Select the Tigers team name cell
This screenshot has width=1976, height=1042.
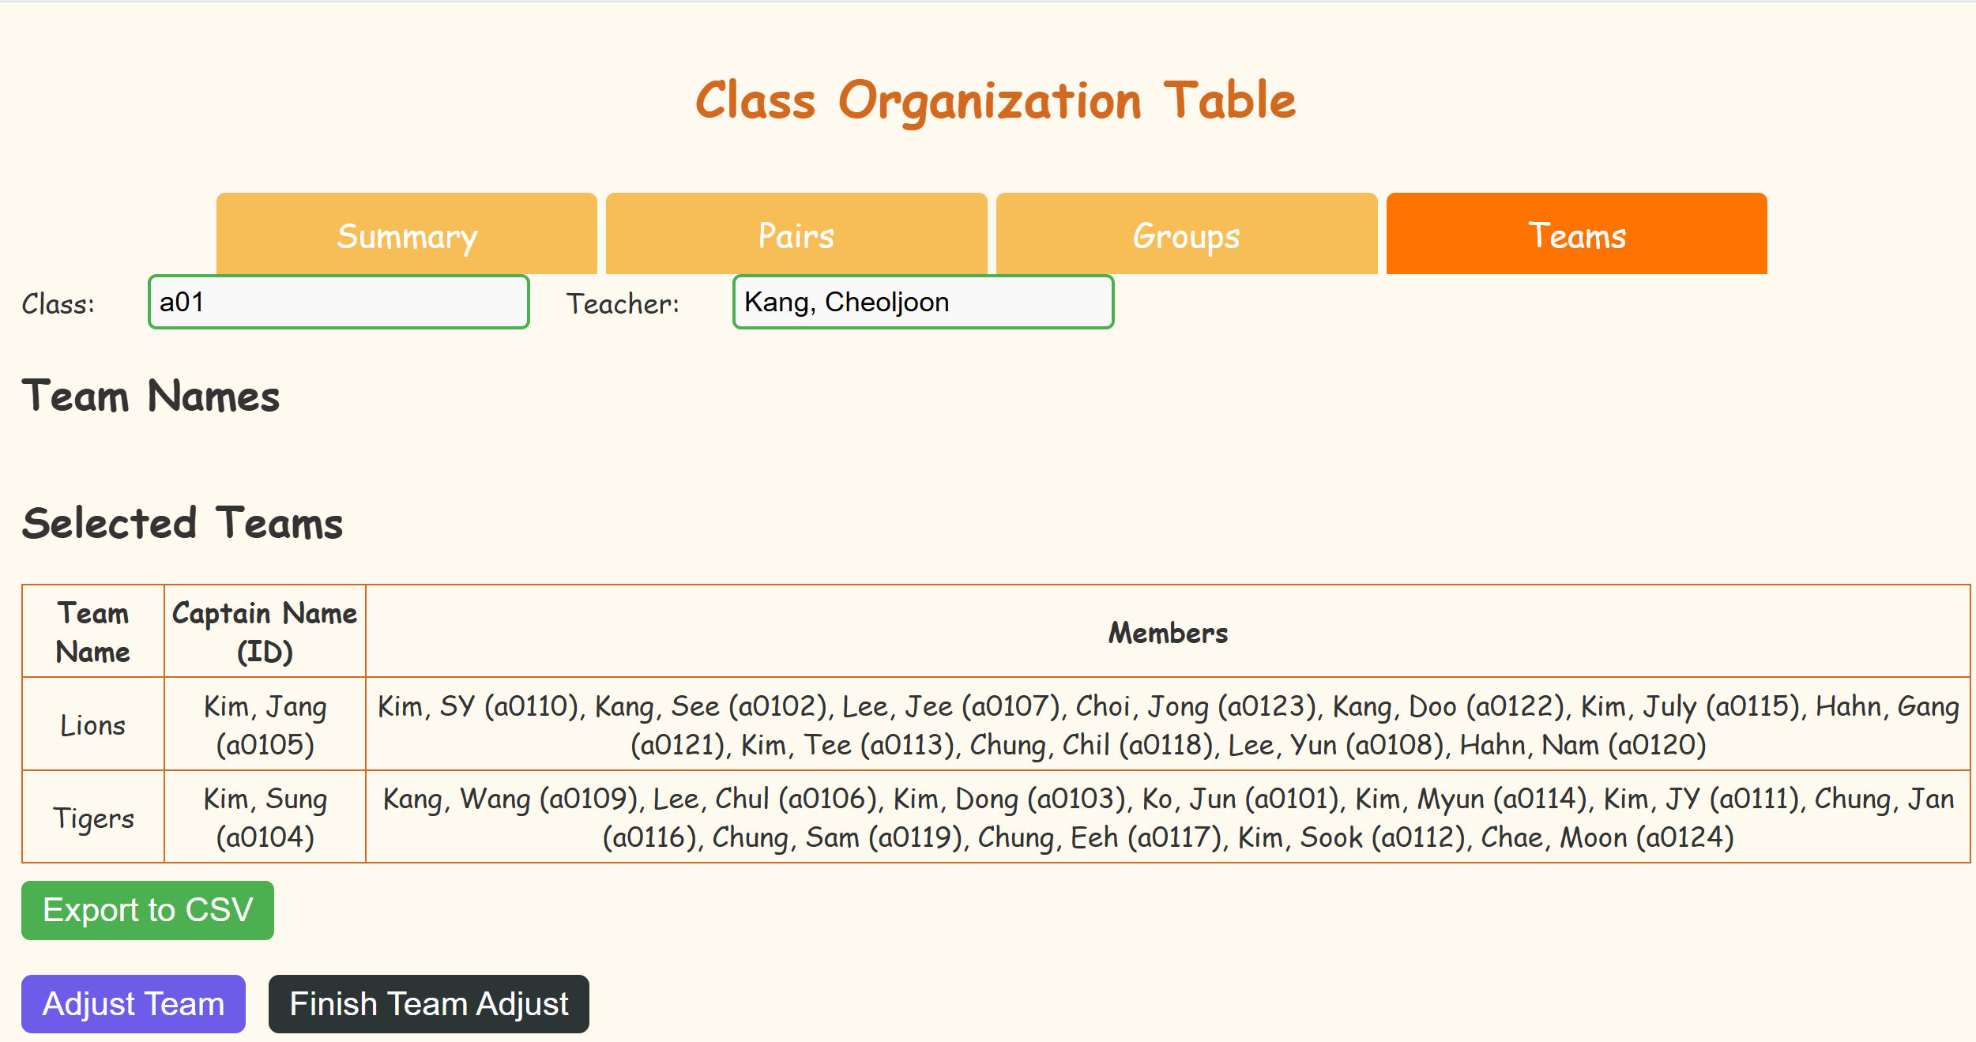tap(93, 818)
